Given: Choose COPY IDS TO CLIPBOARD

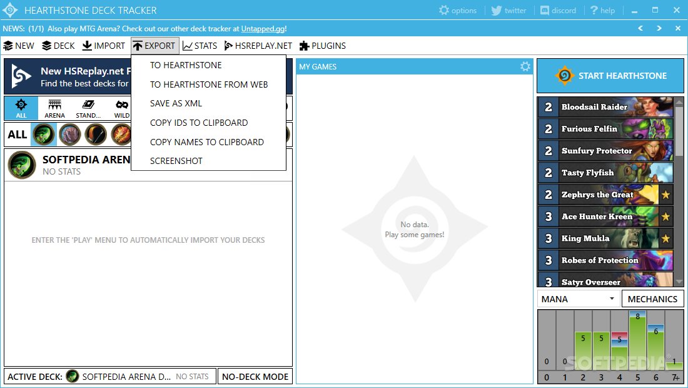Looking at the screenshot, I should [x=208, y=123].
